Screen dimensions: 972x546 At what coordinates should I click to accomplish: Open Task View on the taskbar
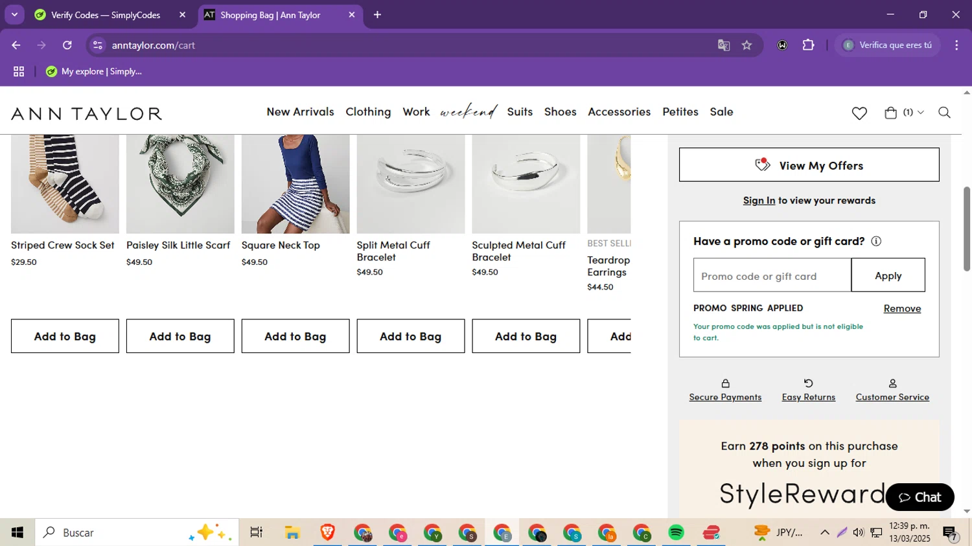256,532
